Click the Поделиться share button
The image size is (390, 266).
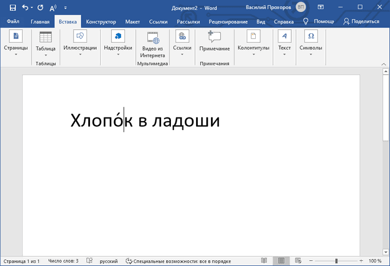tap(361, 21)
